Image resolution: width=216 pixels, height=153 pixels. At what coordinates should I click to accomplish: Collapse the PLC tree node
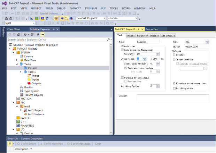[13, 102]
